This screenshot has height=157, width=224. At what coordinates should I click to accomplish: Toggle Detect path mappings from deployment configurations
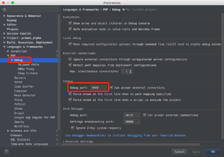click(70, 65)
